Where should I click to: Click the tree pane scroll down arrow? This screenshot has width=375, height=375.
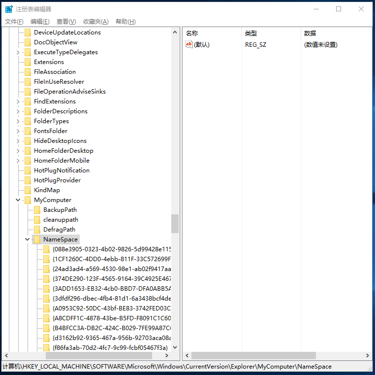(x=175, y=347)
